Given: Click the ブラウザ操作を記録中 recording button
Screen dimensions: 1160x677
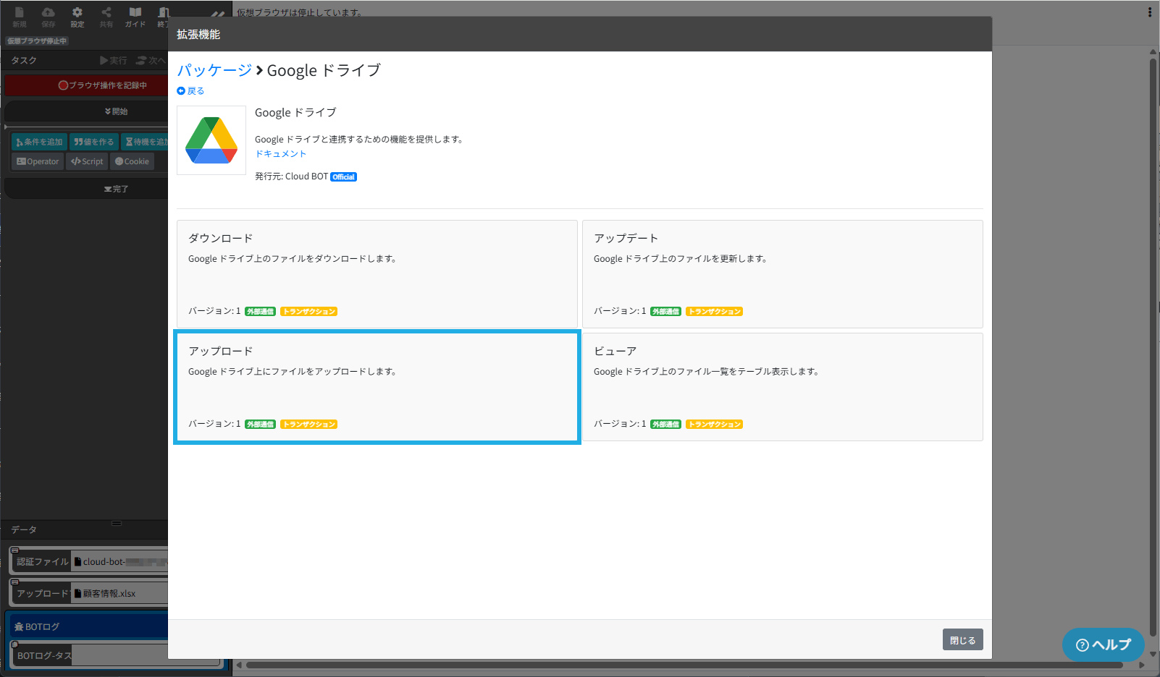Looking at the screenshot, I should pos(87,85).
